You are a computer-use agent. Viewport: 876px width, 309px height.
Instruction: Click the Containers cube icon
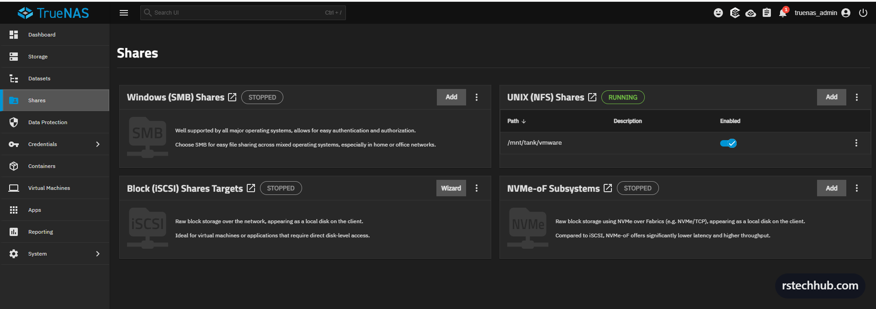pyautogui.click(x=14, y=166)
